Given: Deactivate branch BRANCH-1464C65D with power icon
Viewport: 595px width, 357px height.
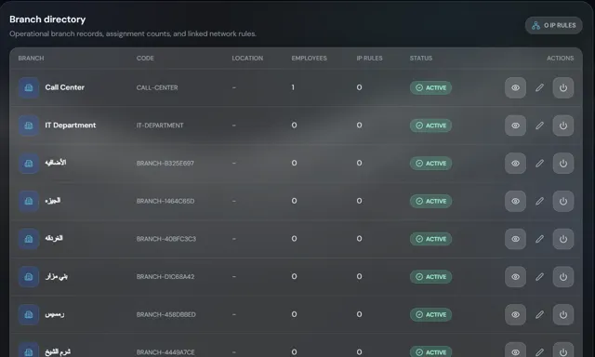Looking at the screenshot, I should (563, 201).
